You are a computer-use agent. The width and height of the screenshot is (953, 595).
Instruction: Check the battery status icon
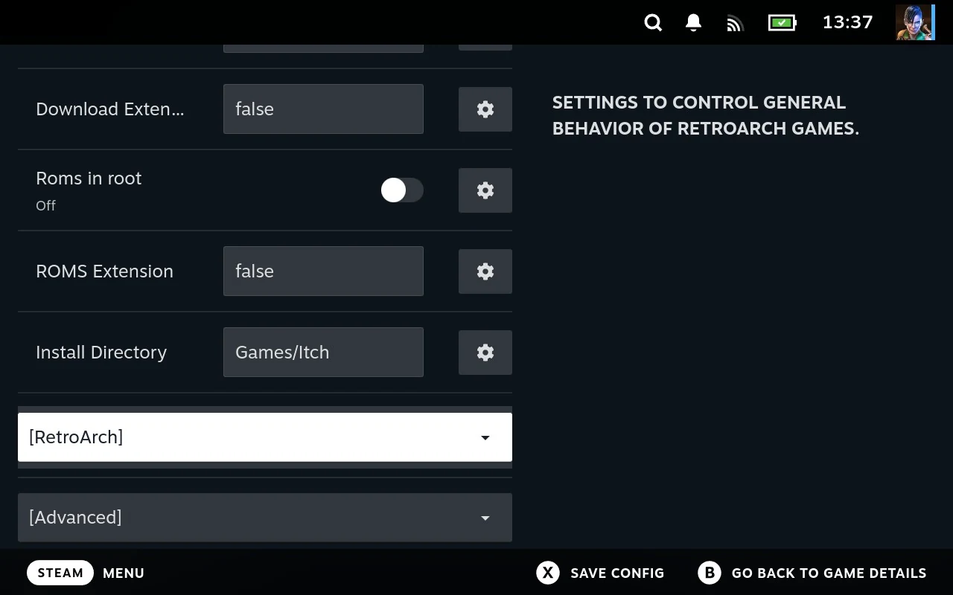pyautogui.click(x=783, y=23)
